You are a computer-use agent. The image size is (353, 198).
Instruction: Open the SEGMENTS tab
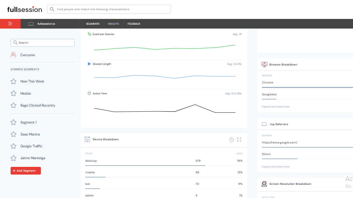pos(93,23)
